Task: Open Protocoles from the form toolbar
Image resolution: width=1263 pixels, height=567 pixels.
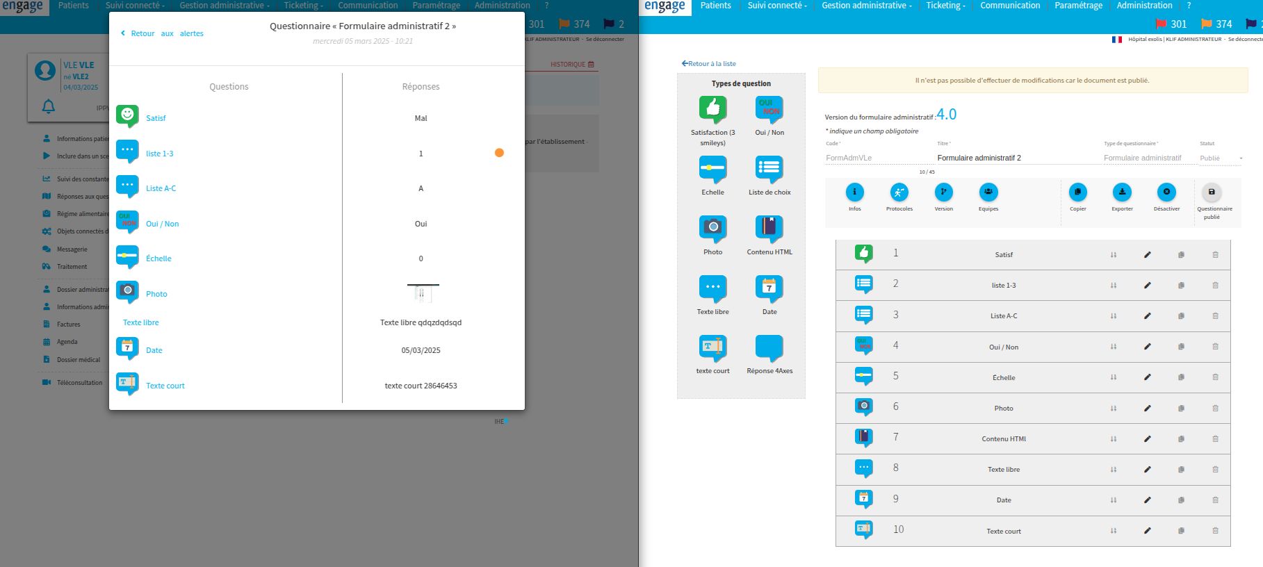Action: tap(899, 192)
